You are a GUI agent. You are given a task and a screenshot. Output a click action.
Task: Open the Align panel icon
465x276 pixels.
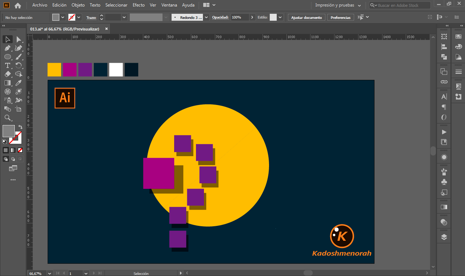(x=444, y=46)
